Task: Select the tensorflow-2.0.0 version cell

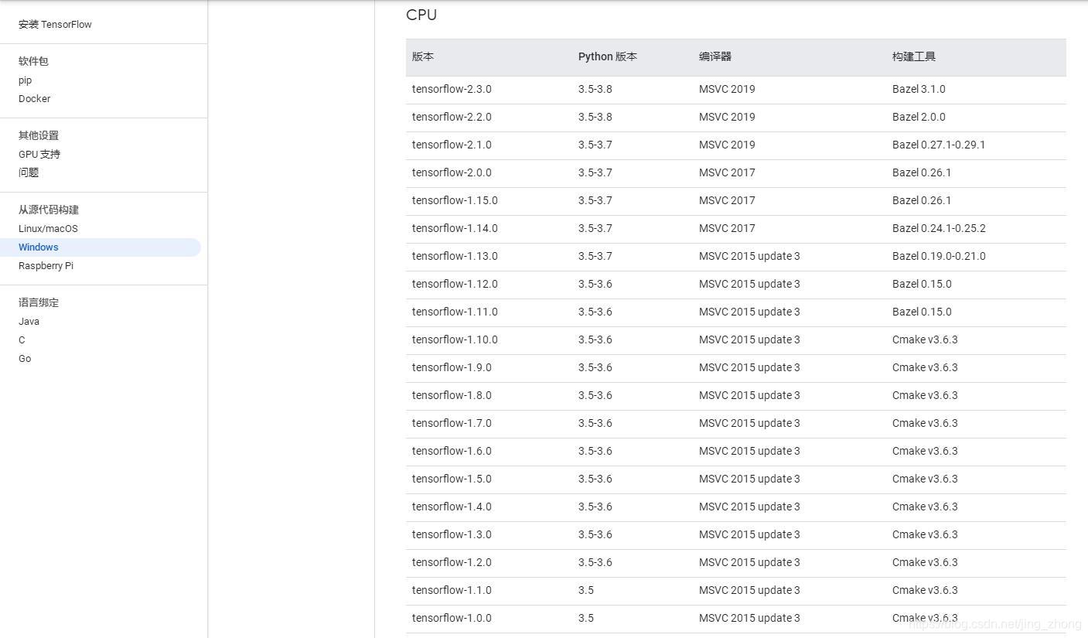Action: tap(452, 172)
